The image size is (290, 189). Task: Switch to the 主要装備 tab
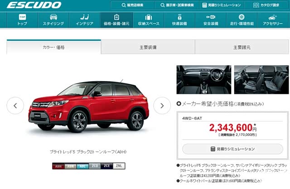(148, 47)
